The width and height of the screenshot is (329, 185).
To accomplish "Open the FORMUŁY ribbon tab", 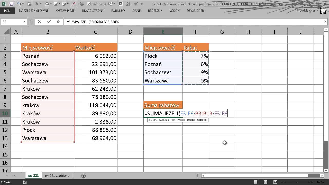I will pos(118,11).
